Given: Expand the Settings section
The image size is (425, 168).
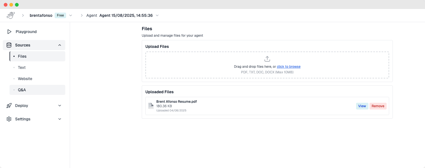Looking at the screenshot, I should pyautogui.click(x=59, y=119).
